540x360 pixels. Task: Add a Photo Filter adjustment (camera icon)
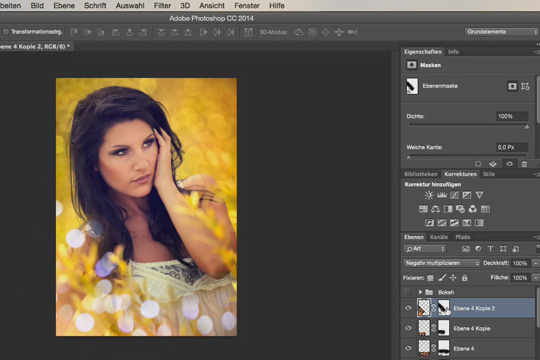click(460, 209)
